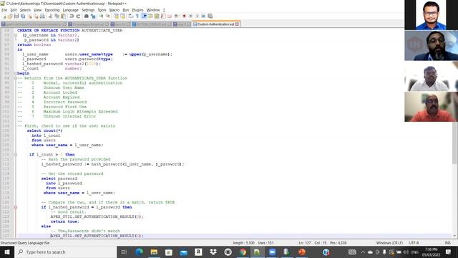Open the File menu
The width and height of the screenshot is (458, 258).
(x=4, y=10)
